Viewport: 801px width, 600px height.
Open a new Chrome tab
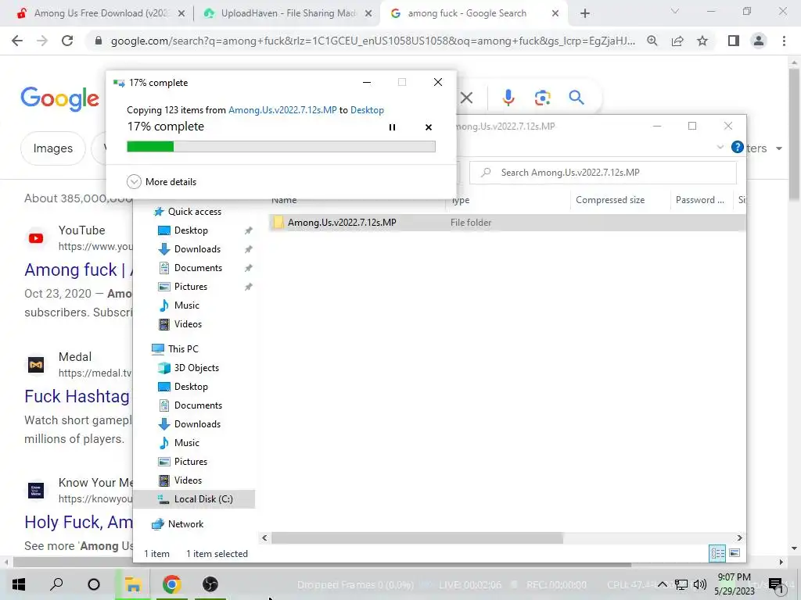585,14
